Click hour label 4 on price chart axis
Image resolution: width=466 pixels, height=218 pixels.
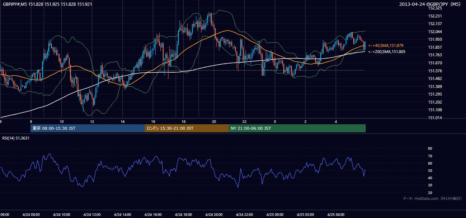click(336, 121)
